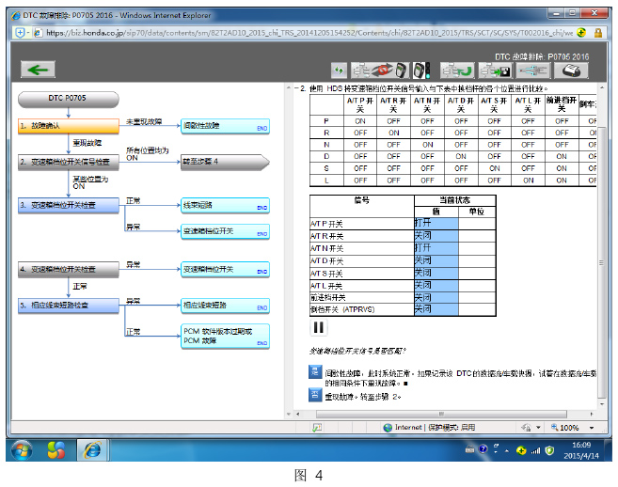The image size is (618, 487).
Task: Click the popup blocker status bar icon
Action: pyautogui.click(x=317, y=428)
